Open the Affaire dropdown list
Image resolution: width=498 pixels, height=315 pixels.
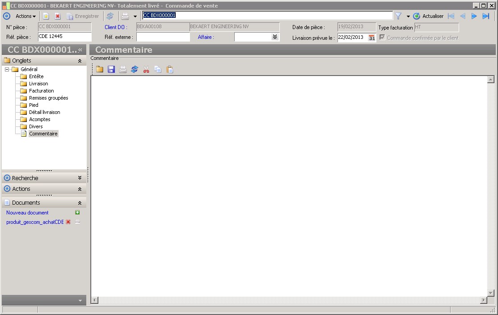(275, 37)
